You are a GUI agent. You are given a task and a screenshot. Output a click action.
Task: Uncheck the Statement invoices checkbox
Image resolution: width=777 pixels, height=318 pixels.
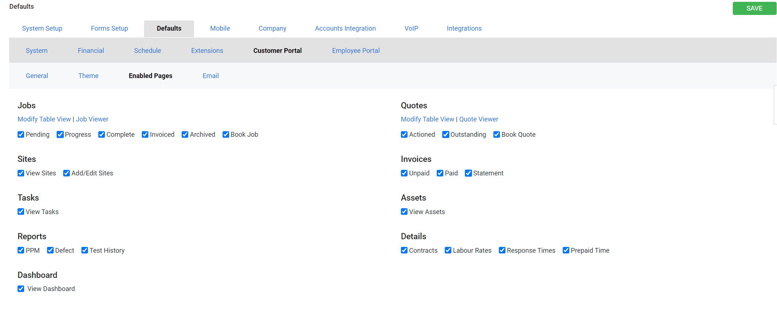pyautogui.click(x=468, y=173)
